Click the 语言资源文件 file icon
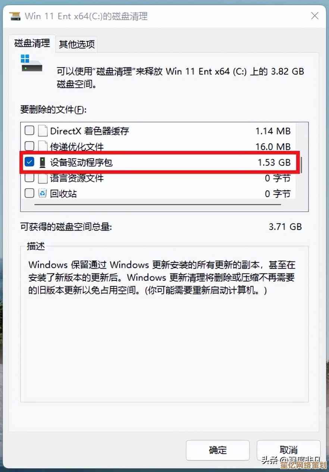329x472 pixels. 43,178
